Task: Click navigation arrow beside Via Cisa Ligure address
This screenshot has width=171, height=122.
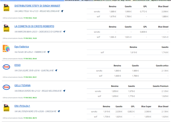Action: [x=56, y=70]
